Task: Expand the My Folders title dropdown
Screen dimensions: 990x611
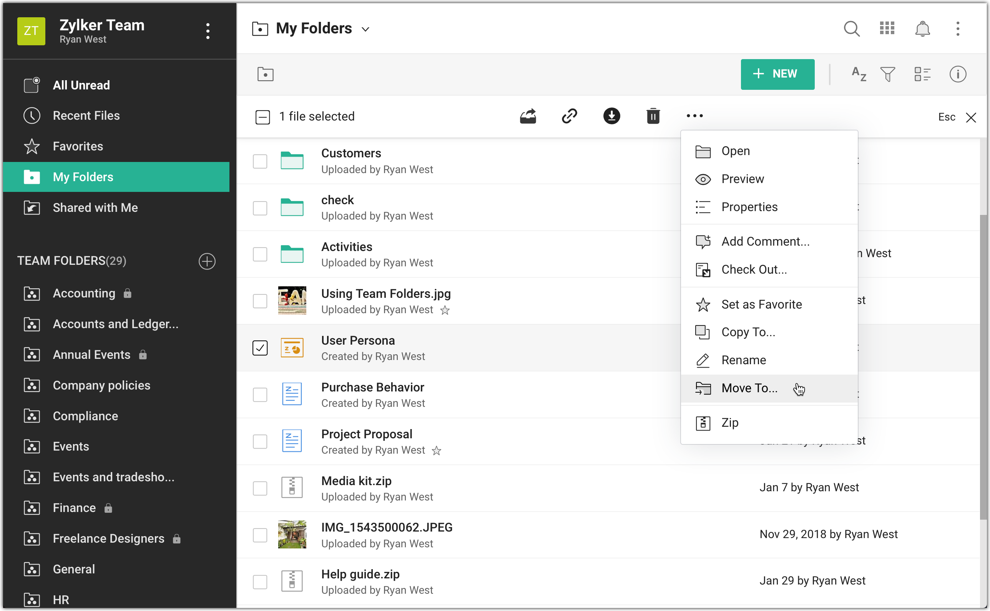Action: (365, 29)
